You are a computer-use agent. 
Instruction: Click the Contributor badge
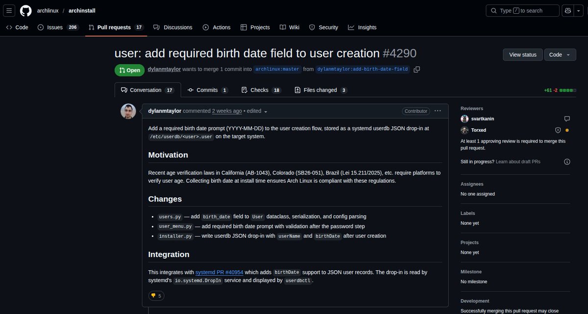[416, 111]
